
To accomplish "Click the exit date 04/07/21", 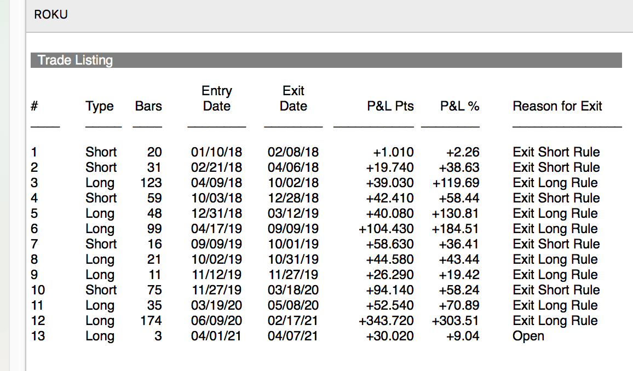I will point(293,336).
